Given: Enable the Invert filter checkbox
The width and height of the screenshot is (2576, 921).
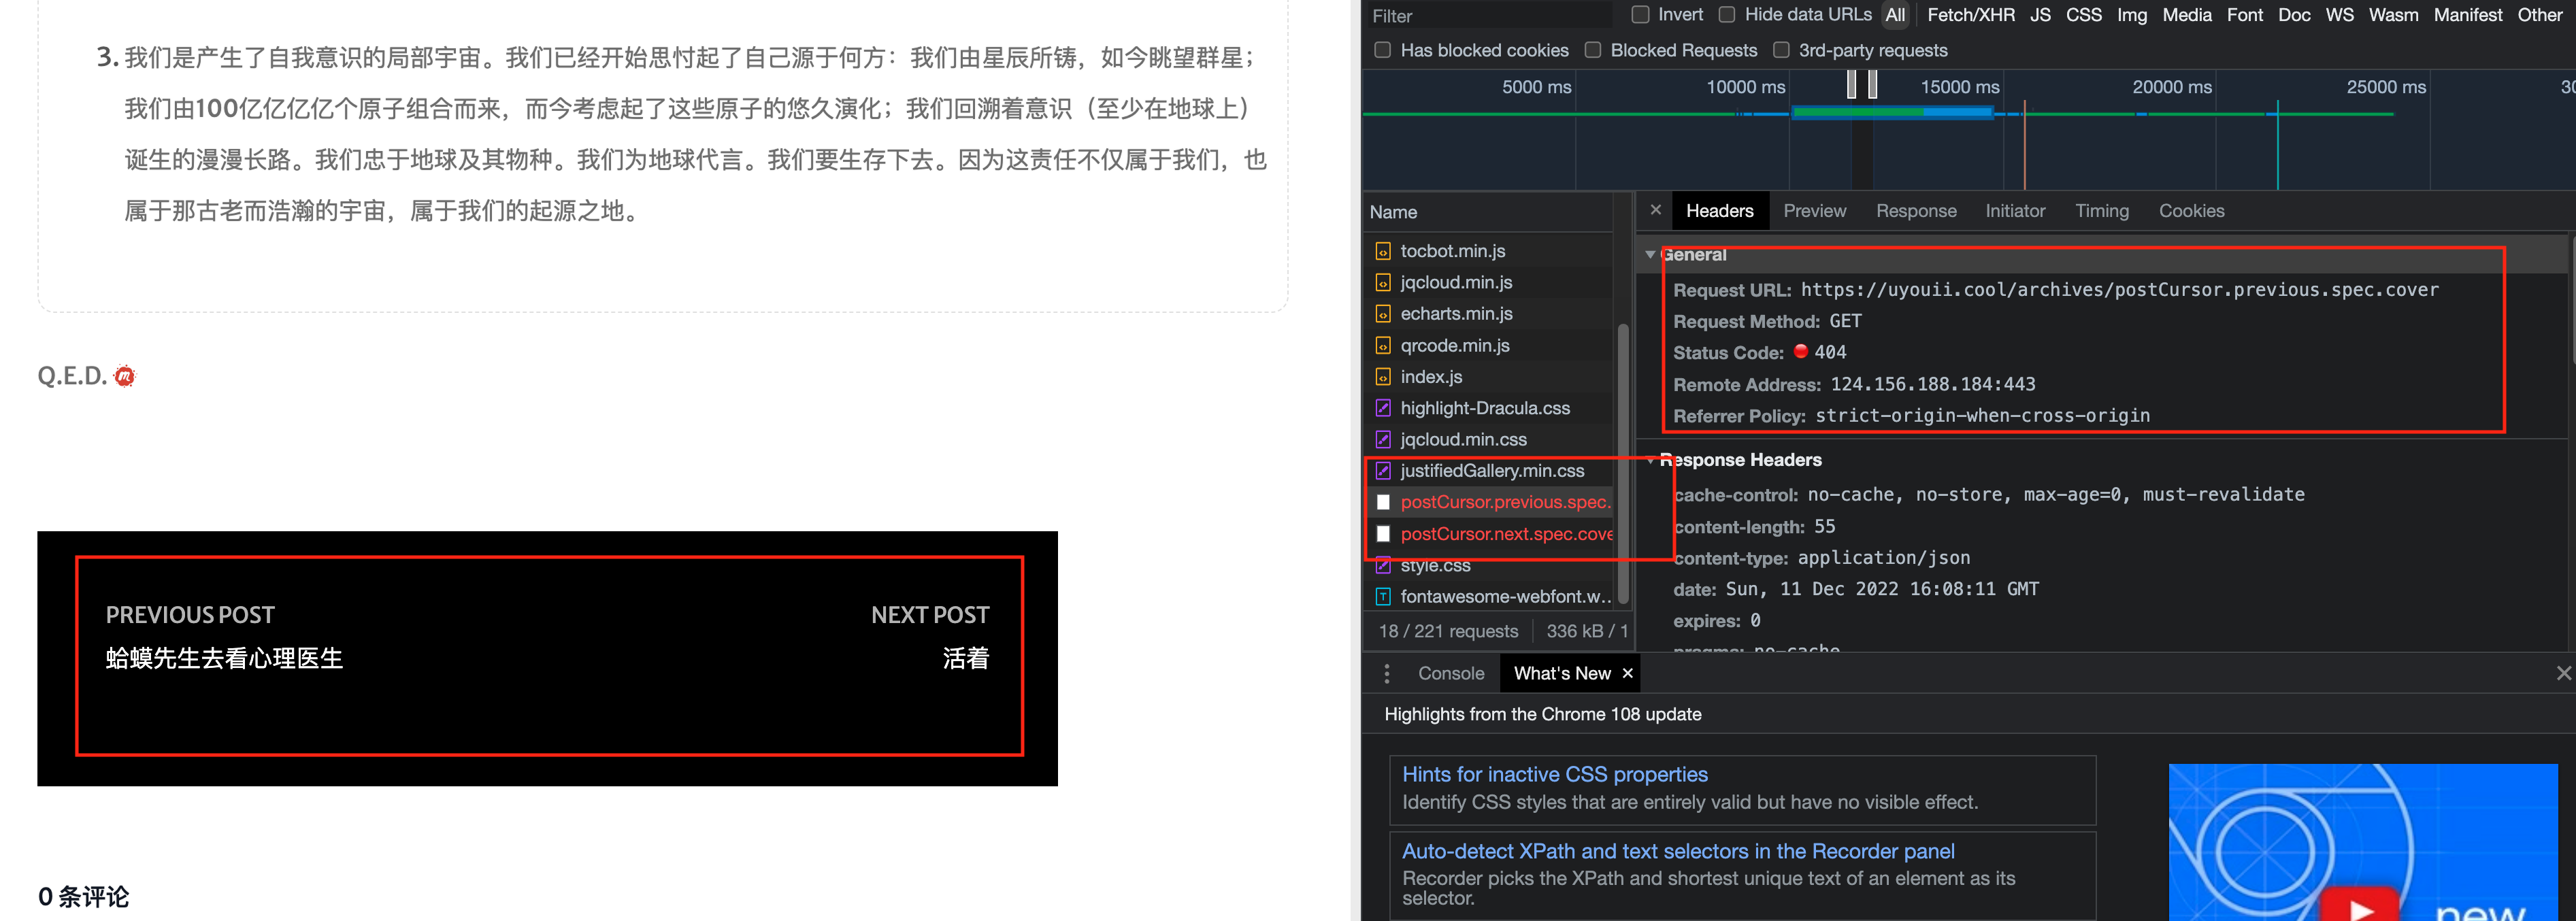Looking at the screenshot, I should click(x=1640, y=14).
